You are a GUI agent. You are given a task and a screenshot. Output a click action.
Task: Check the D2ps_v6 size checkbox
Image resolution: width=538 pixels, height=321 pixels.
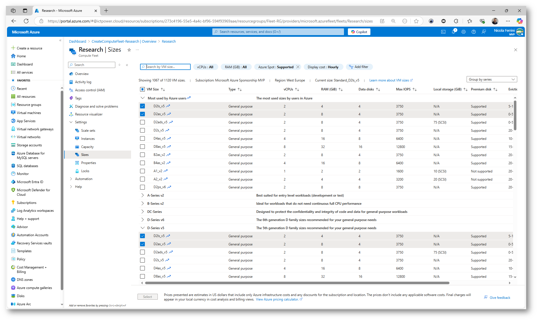tap(142, 187)
